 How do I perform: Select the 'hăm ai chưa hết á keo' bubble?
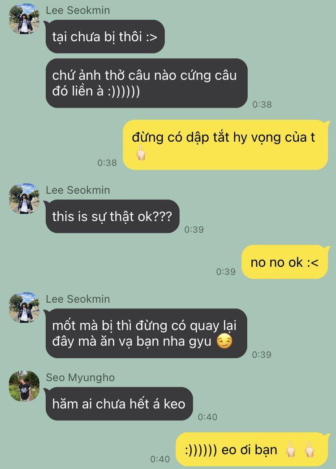[x=119, y=404]
